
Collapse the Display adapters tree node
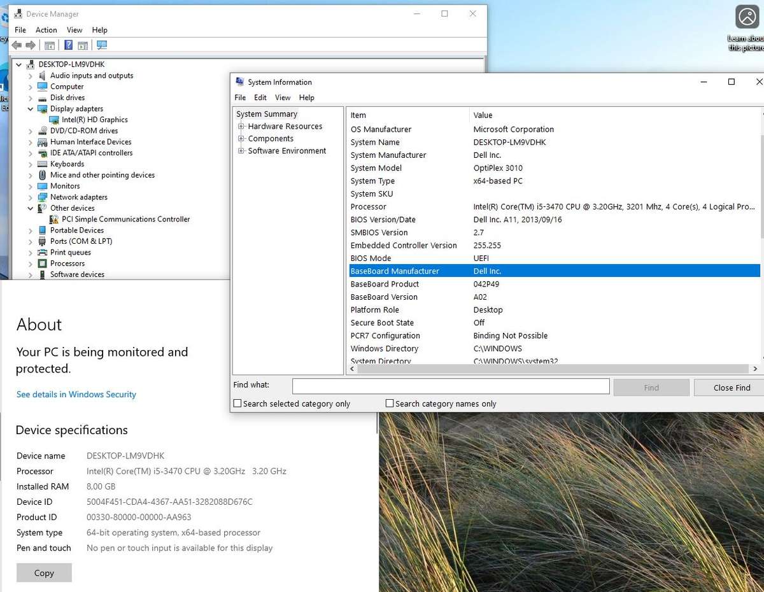(x=31, y=109)
